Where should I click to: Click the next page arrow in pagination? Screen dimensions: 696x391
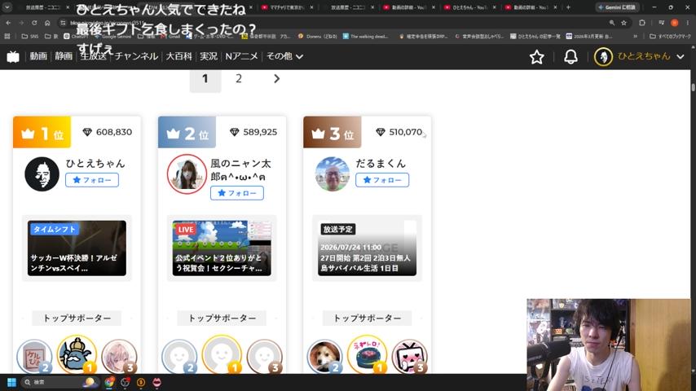click(x=276, y=79)
